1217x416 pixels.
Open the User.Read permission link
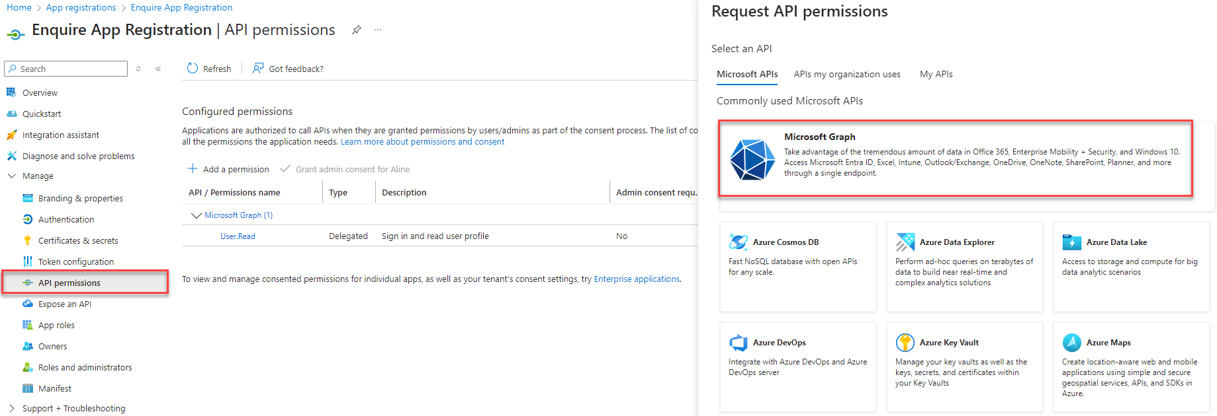click(238, 236)
